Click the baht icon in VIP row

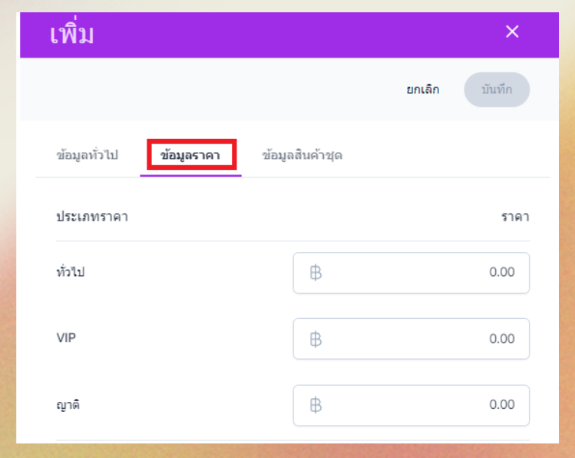[315, 339]
